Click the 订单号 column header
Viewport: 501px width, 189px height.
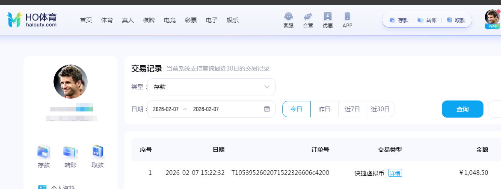pos(320,150)
